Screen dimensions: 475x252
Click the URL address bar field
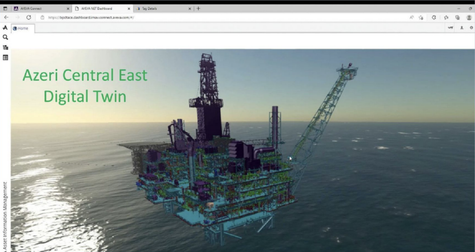tap(223, 18)
